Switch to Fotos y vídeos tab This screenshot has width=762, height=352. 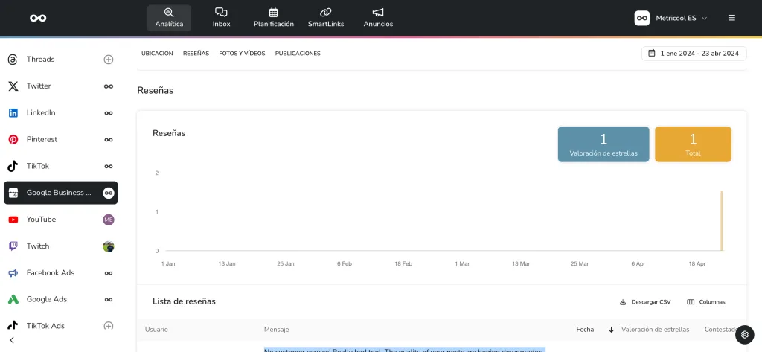242,54
